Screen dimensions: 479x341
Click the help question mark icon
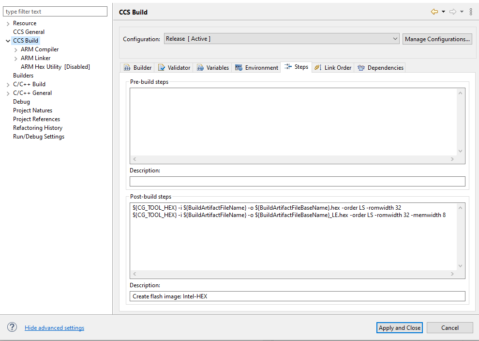(x=12, y=327)
